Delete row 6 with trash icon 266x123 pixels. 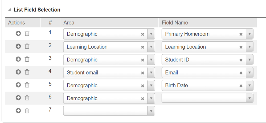(27, 98)
